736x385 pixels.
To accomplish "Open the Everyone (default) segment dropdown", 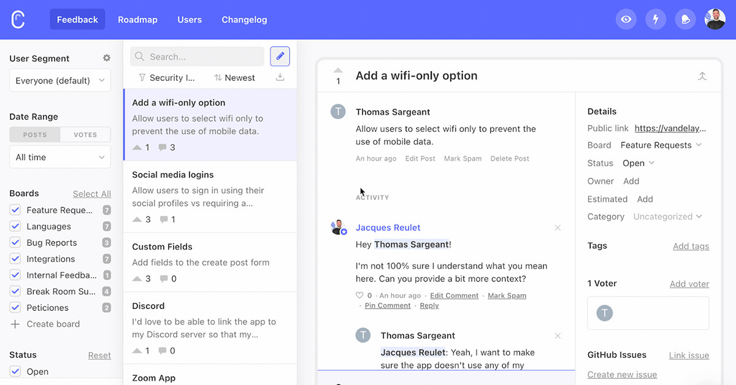I will pos(60,80).
